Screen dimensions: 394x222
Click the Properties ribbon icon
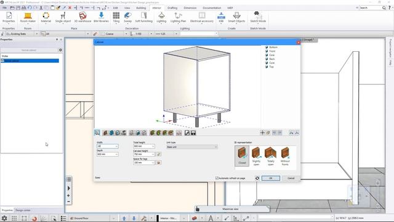(x=9, y=17)
